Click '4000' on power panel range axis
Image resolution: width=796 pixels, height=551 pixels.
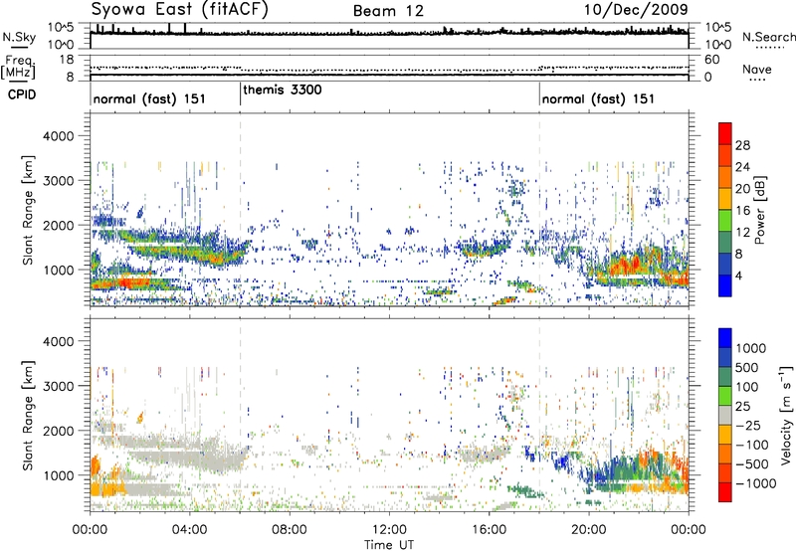tap(58, 136)
